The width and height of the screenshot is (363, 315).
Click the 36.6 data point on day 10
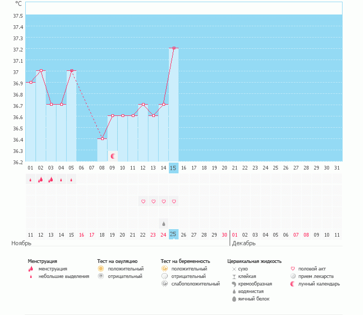click(x=123, y=116)
